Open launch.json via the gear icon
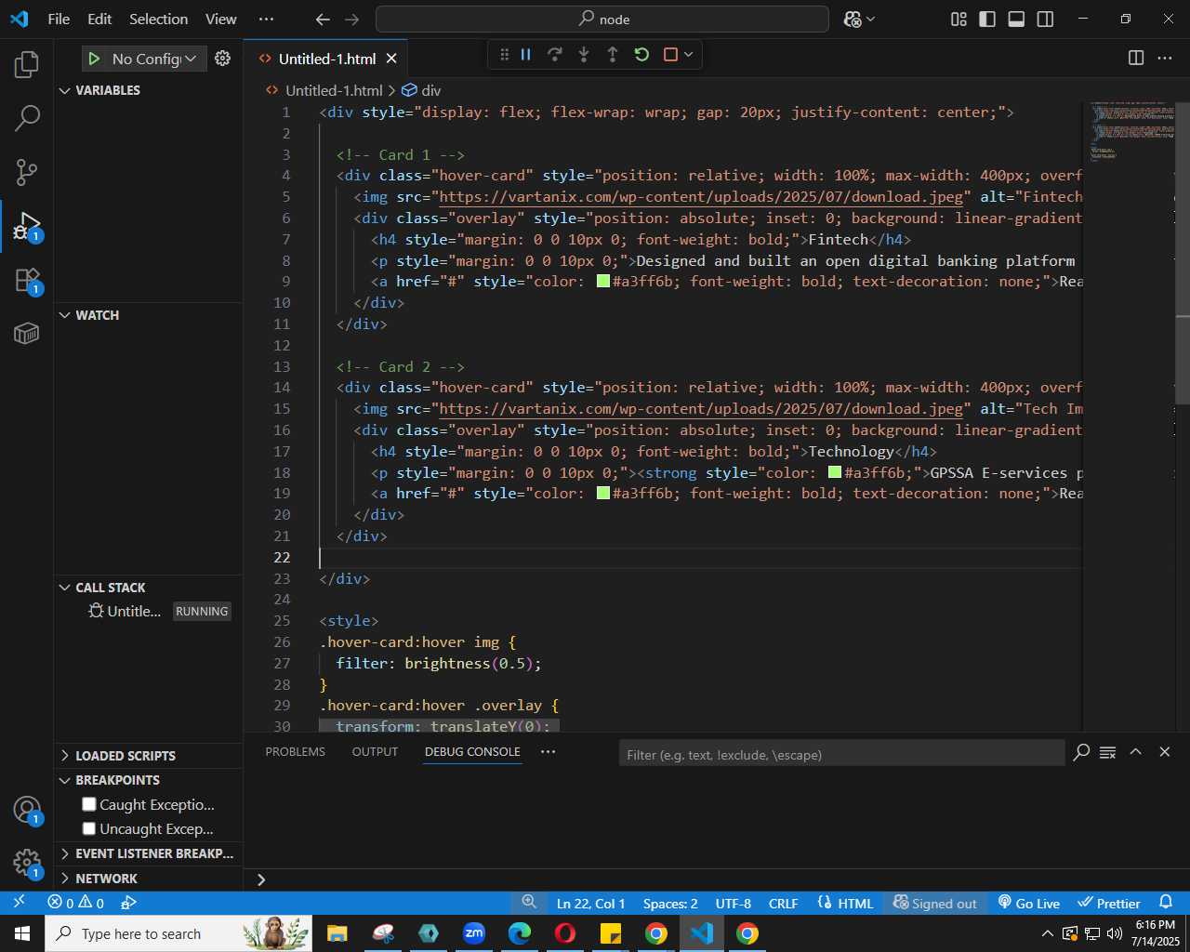Viewport: 1190px width, 952px height. pyautogui.click(x=222, y=59)
